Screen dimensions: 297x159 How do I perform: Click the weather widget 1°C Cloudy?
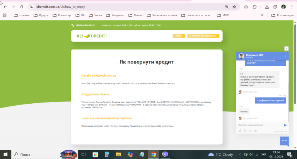click(x=220, y=154)
